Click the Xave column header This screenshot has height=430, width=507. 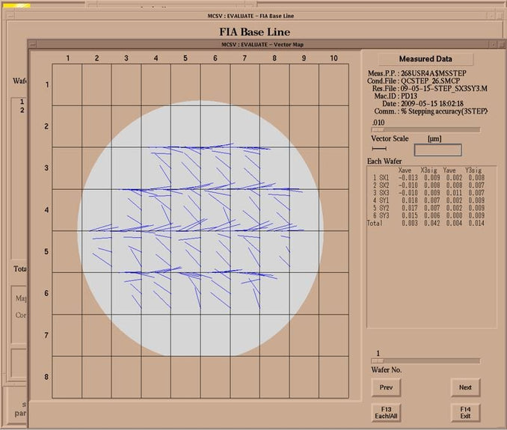(x=405, y=170)
